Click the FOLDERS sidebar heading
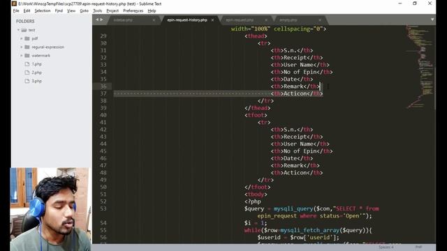Viewport: 447px width, 251px height. [x=25, y=22]
